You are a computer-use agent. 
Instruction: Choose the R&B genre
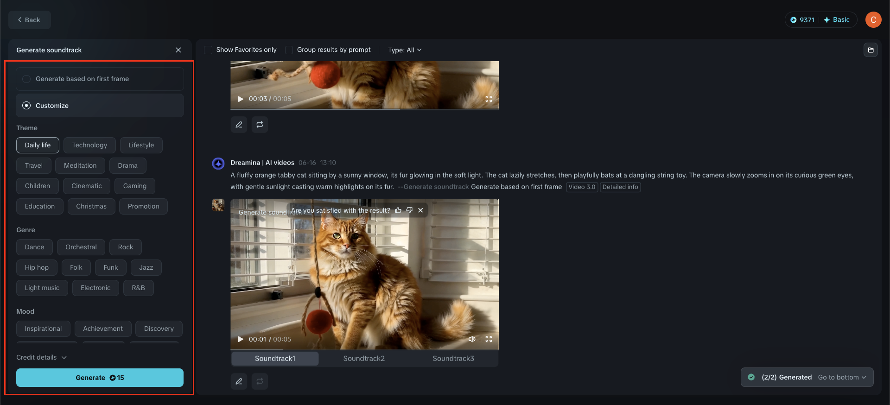[x=138, y=288]
